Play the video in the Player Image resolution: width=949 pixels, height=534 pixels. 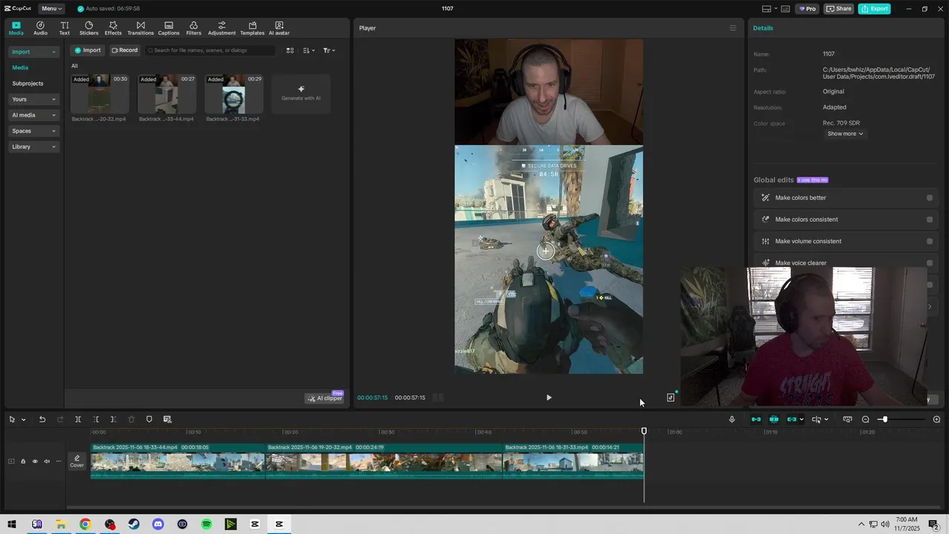click(549, 398)
